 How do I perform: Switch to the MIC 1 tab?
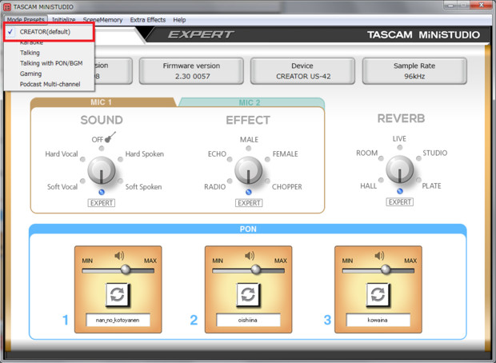click(102, 102)
